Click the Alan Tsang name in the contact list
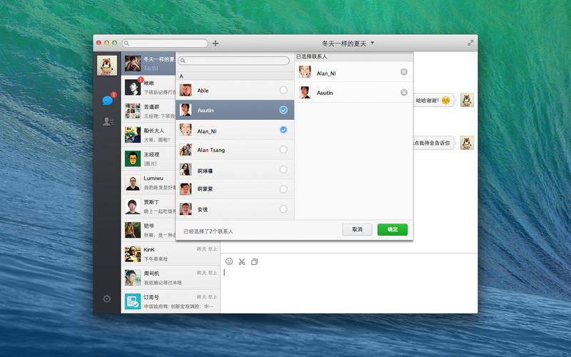 click(x=211, y=150)
